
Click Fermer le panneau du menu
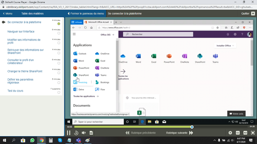(x=86, y=13)
